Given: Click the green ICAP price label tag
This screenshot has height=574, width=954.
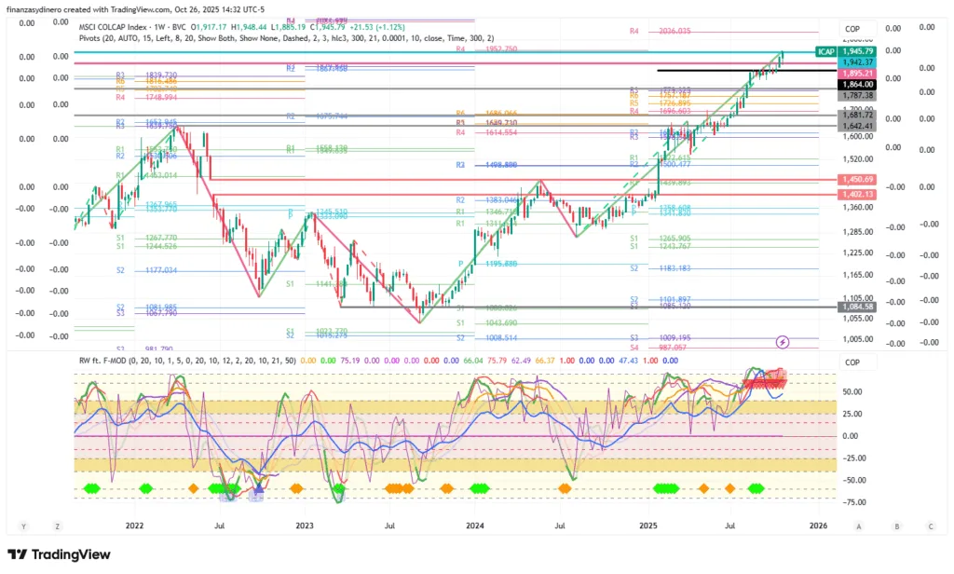Looking at the screenshot, I should click(x=825, y=50).
